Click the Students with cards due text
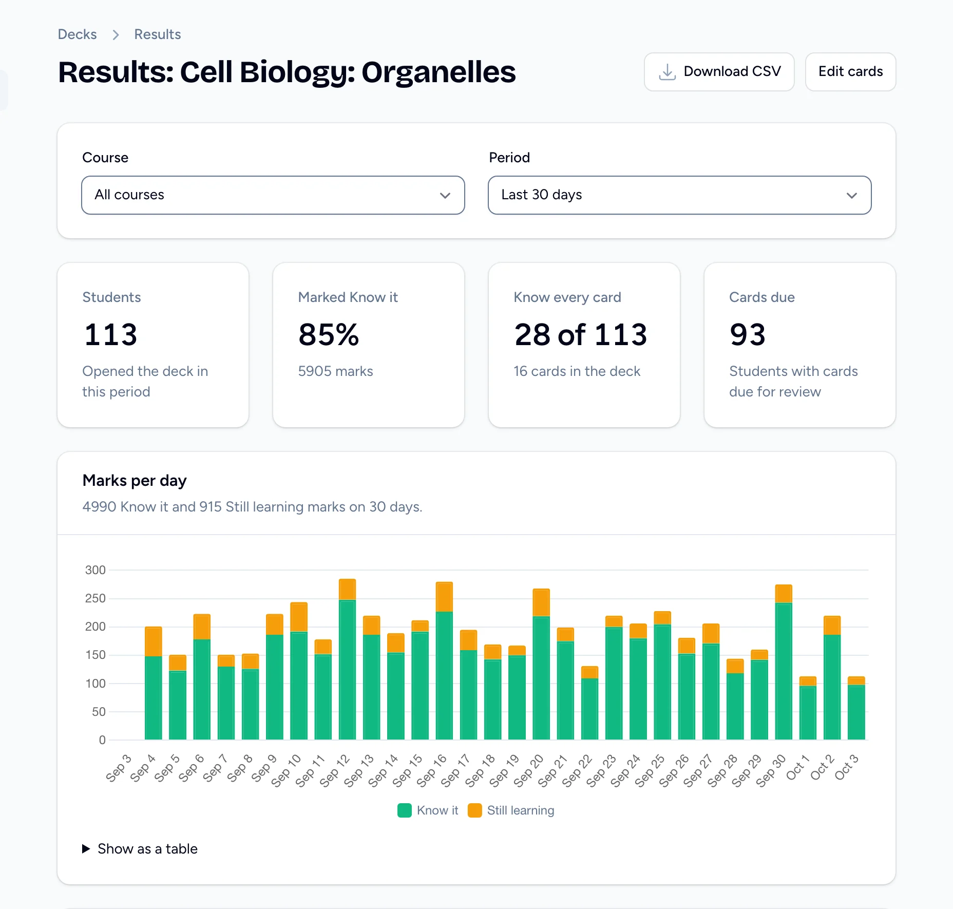Screen dimensions: 953x909 click(x=793, y=382)
